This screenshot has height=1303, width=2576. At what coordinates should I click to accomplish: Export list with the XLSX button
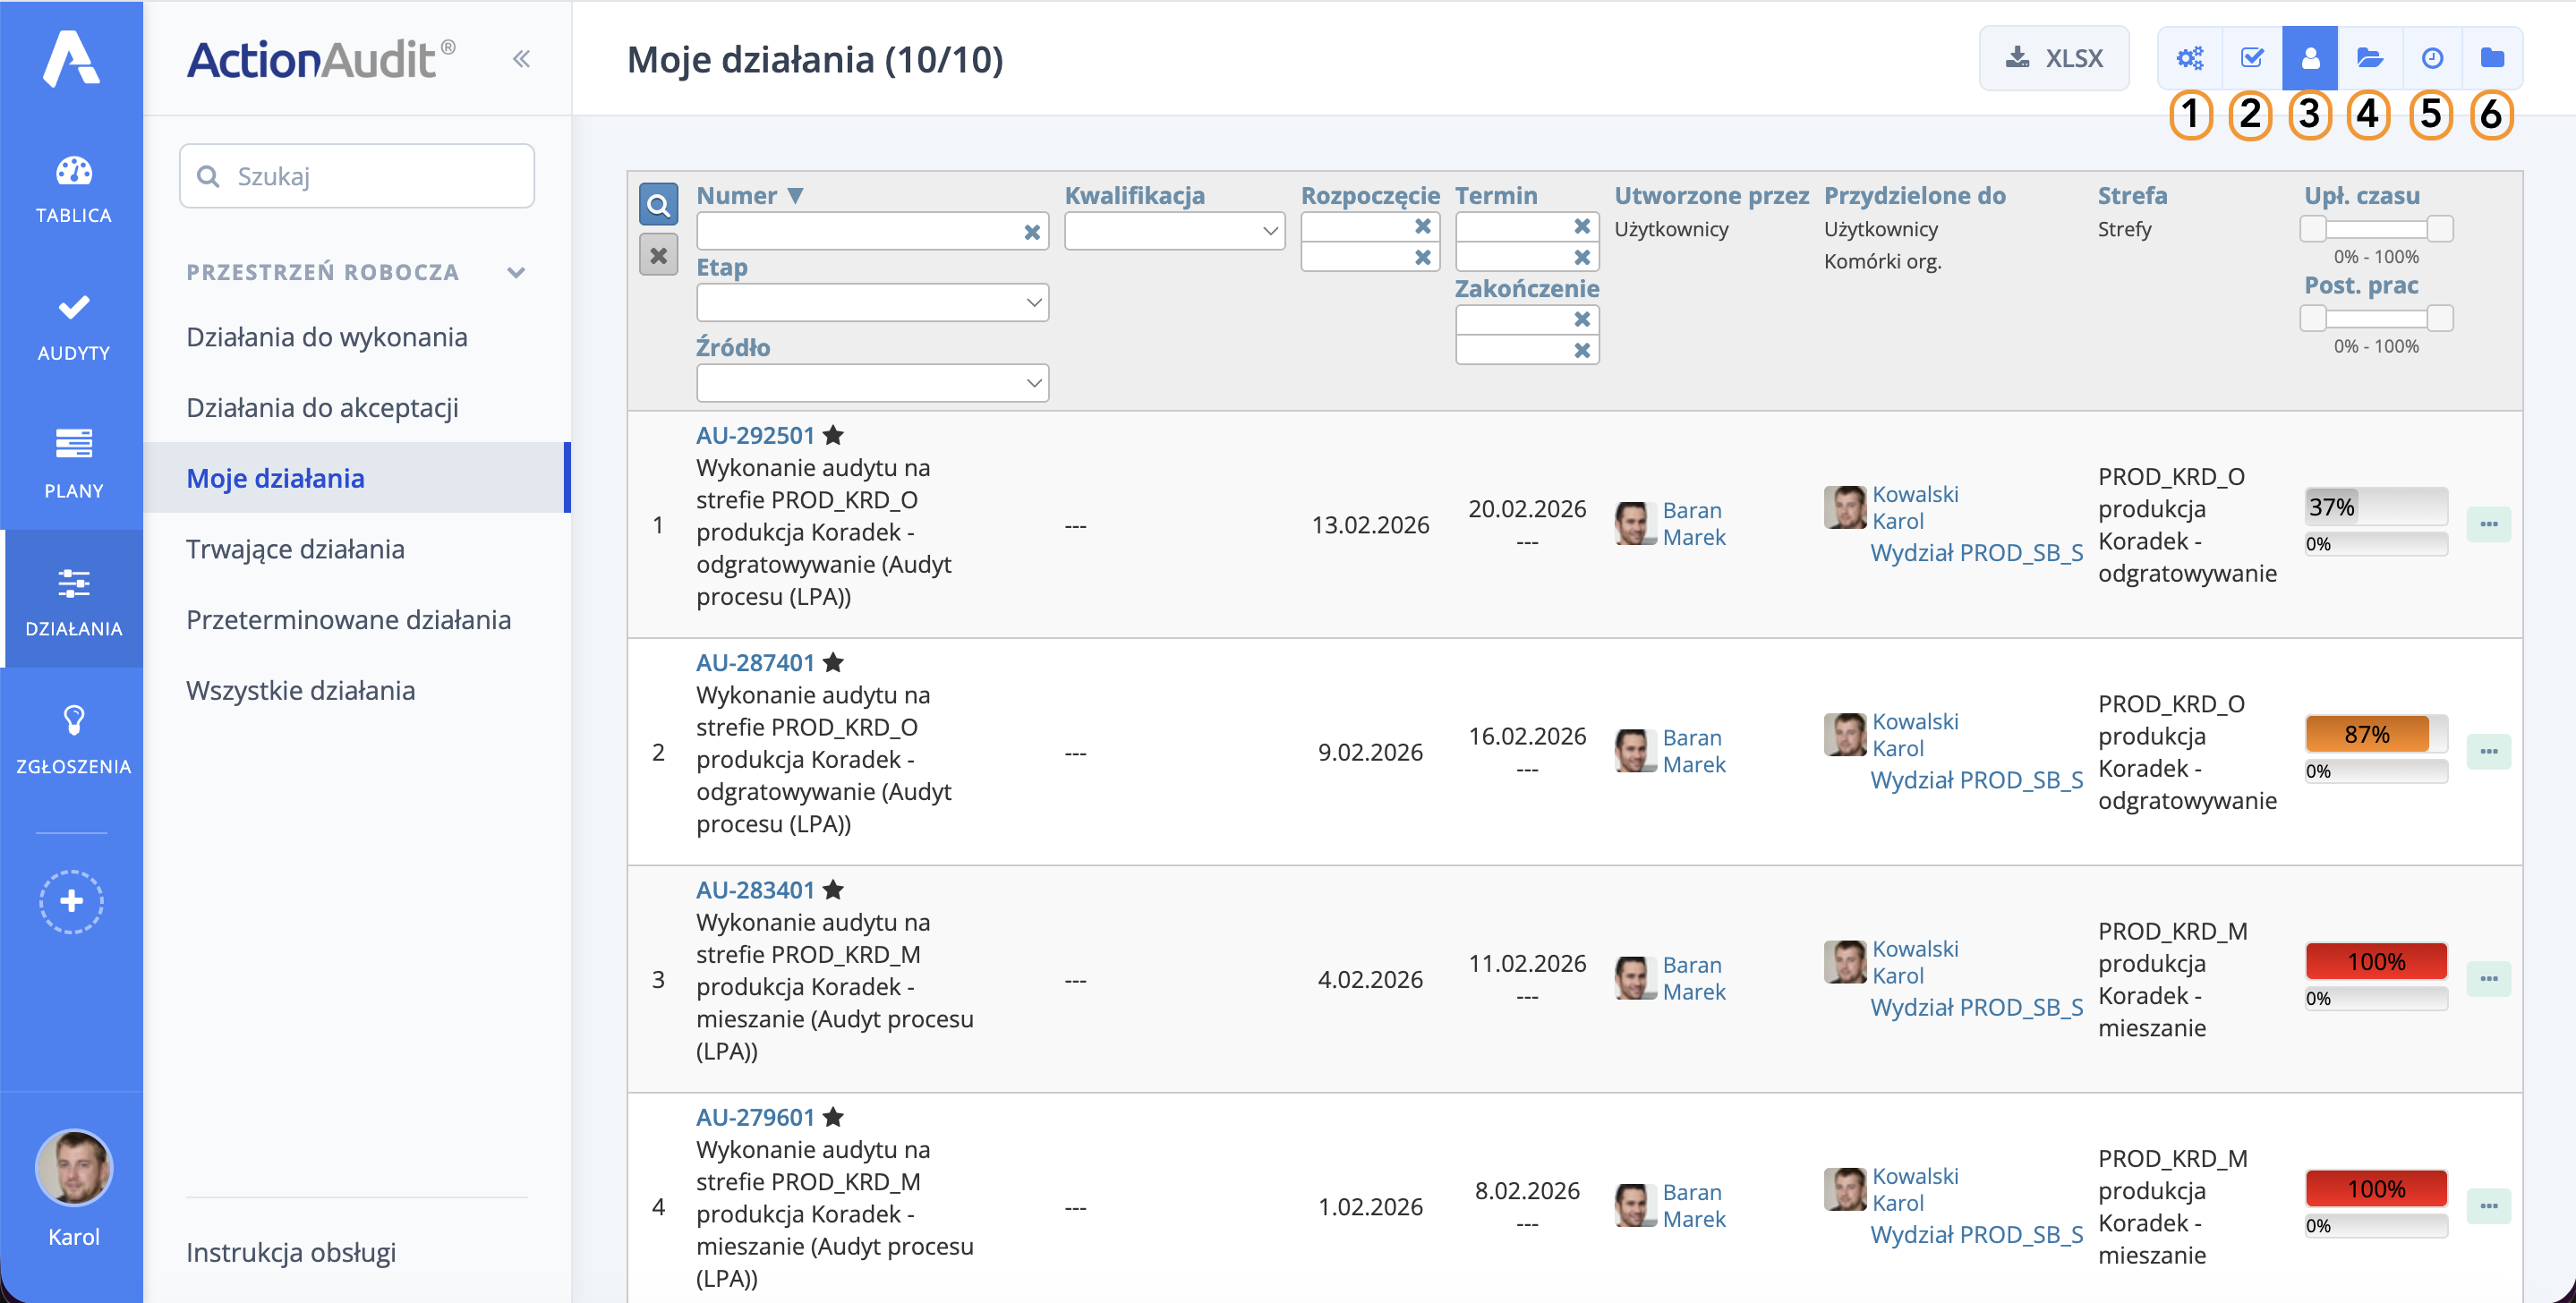(x=2053, y=59)
